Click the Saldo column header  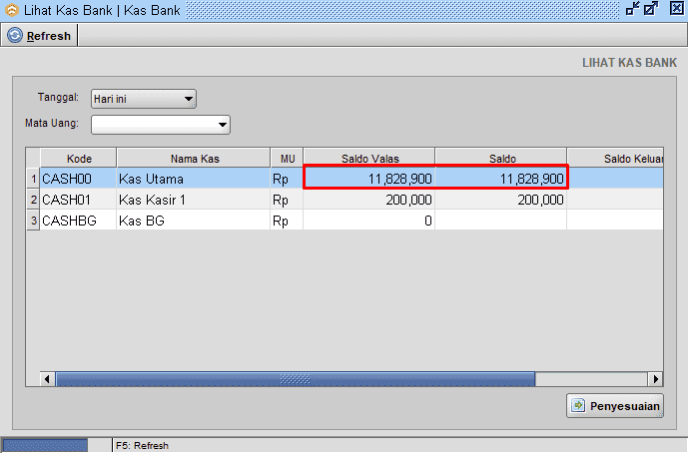click(x=500, y=158)
